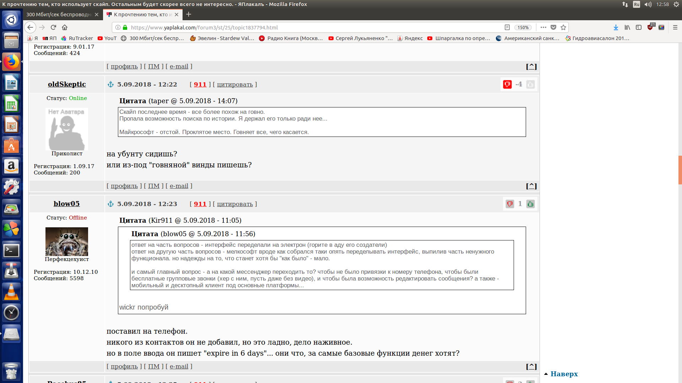The image size is (682, 383).
Task: Open the system volume indicator
Action: 648,4
